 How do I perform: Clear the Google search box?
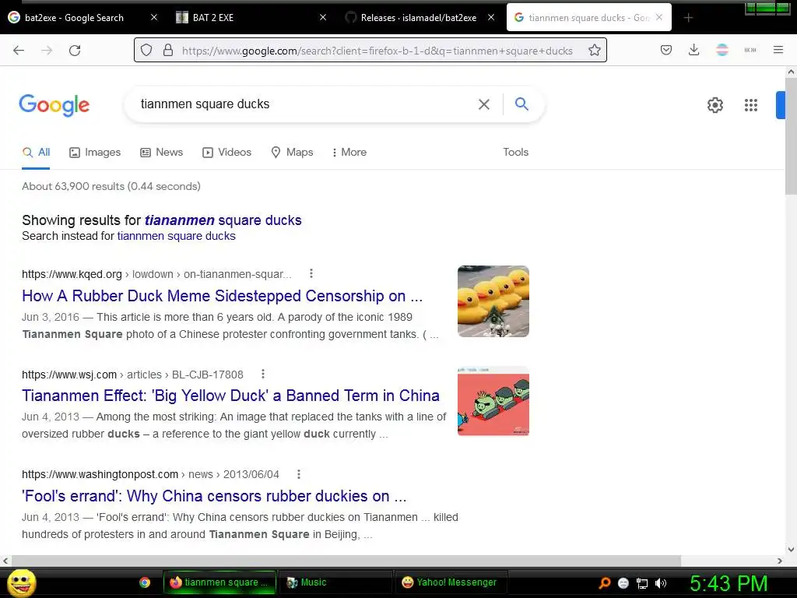click(484, 104)
